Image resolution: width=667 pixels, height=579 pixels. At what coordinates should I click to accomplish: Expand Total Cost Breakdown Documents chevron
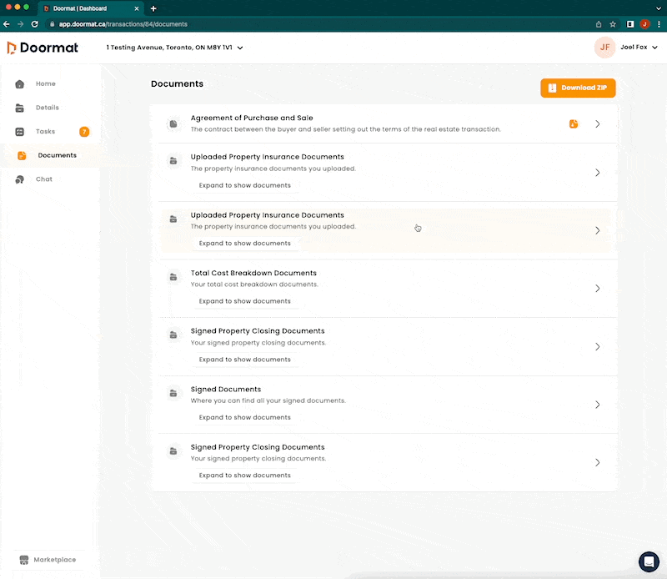(x=597, y=289)
